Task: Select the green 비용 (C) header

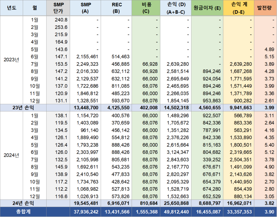Action: (x=147, y=8)
